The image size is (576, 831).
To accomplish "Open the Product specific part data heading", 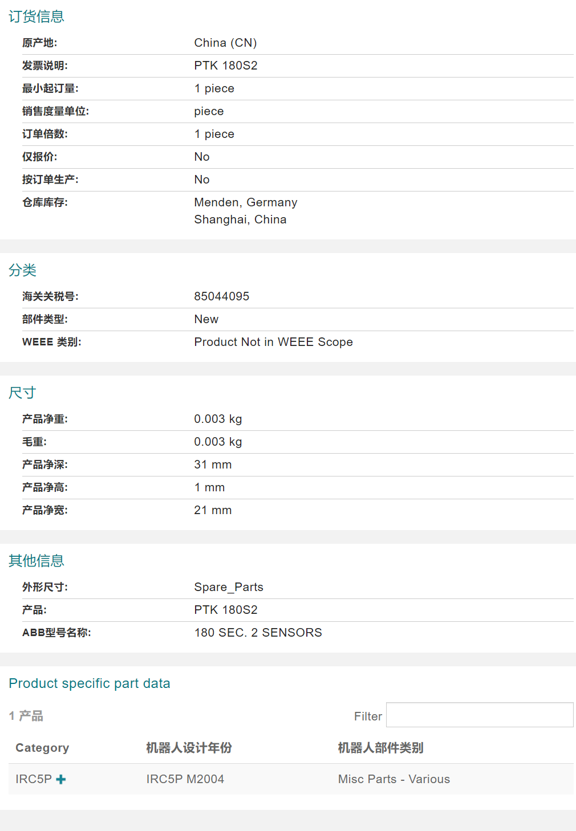I will [x=89, y=683].
